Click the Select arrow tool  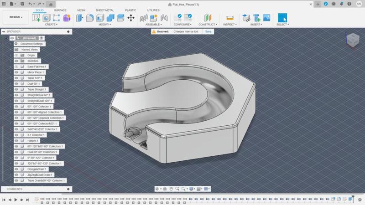[x=282, y=18]
